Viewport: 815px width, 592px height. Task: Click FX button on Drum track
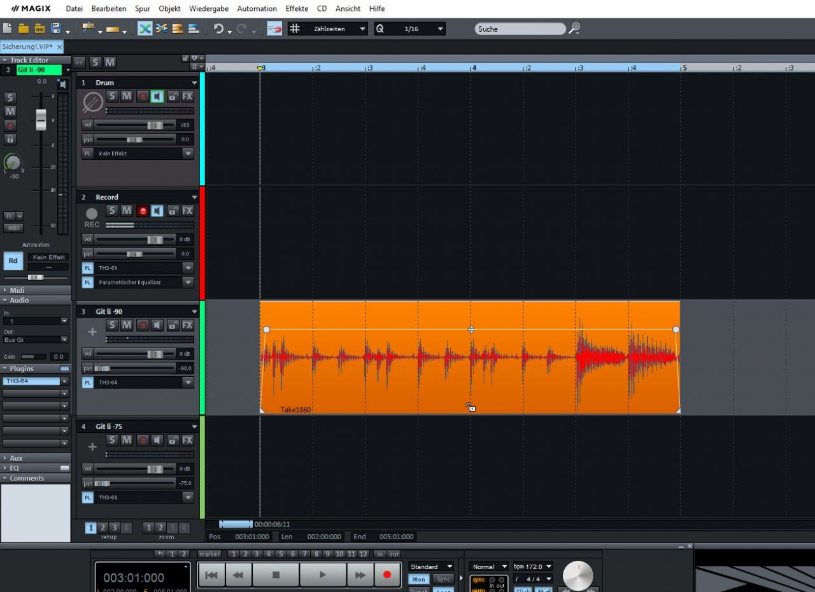click(x=187, y=96)
